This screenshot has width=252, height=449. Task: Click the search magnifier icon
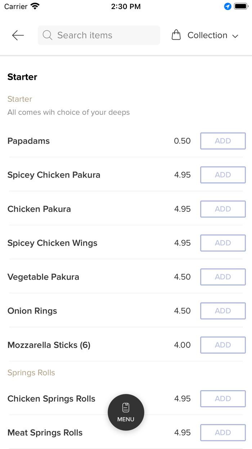pyautogui.click(x=47, y=35)
